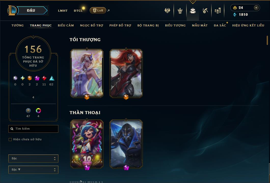Open the first Bậc dropdown
The height and width of the screenshot is (183, 270).
click(x=33, y=158)
